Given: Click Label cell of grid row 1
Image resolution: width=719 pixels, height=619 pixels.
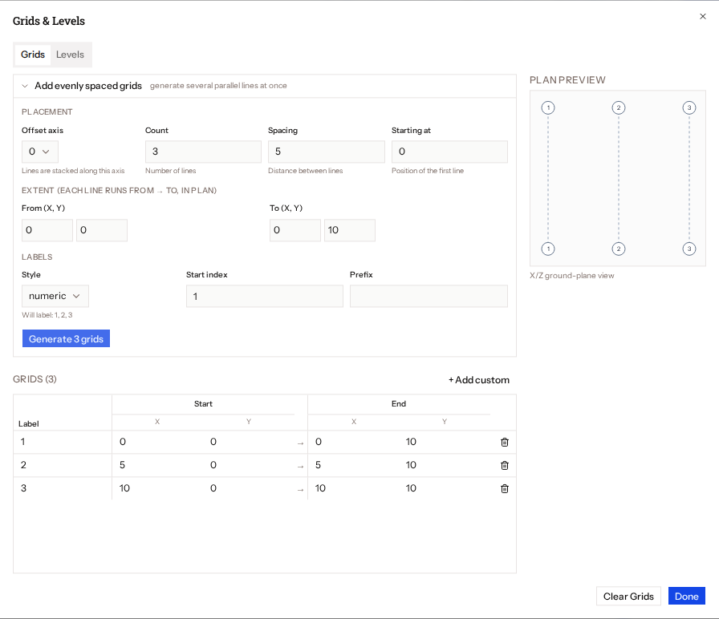Looking at the screenshot, I should pos(63,442).
